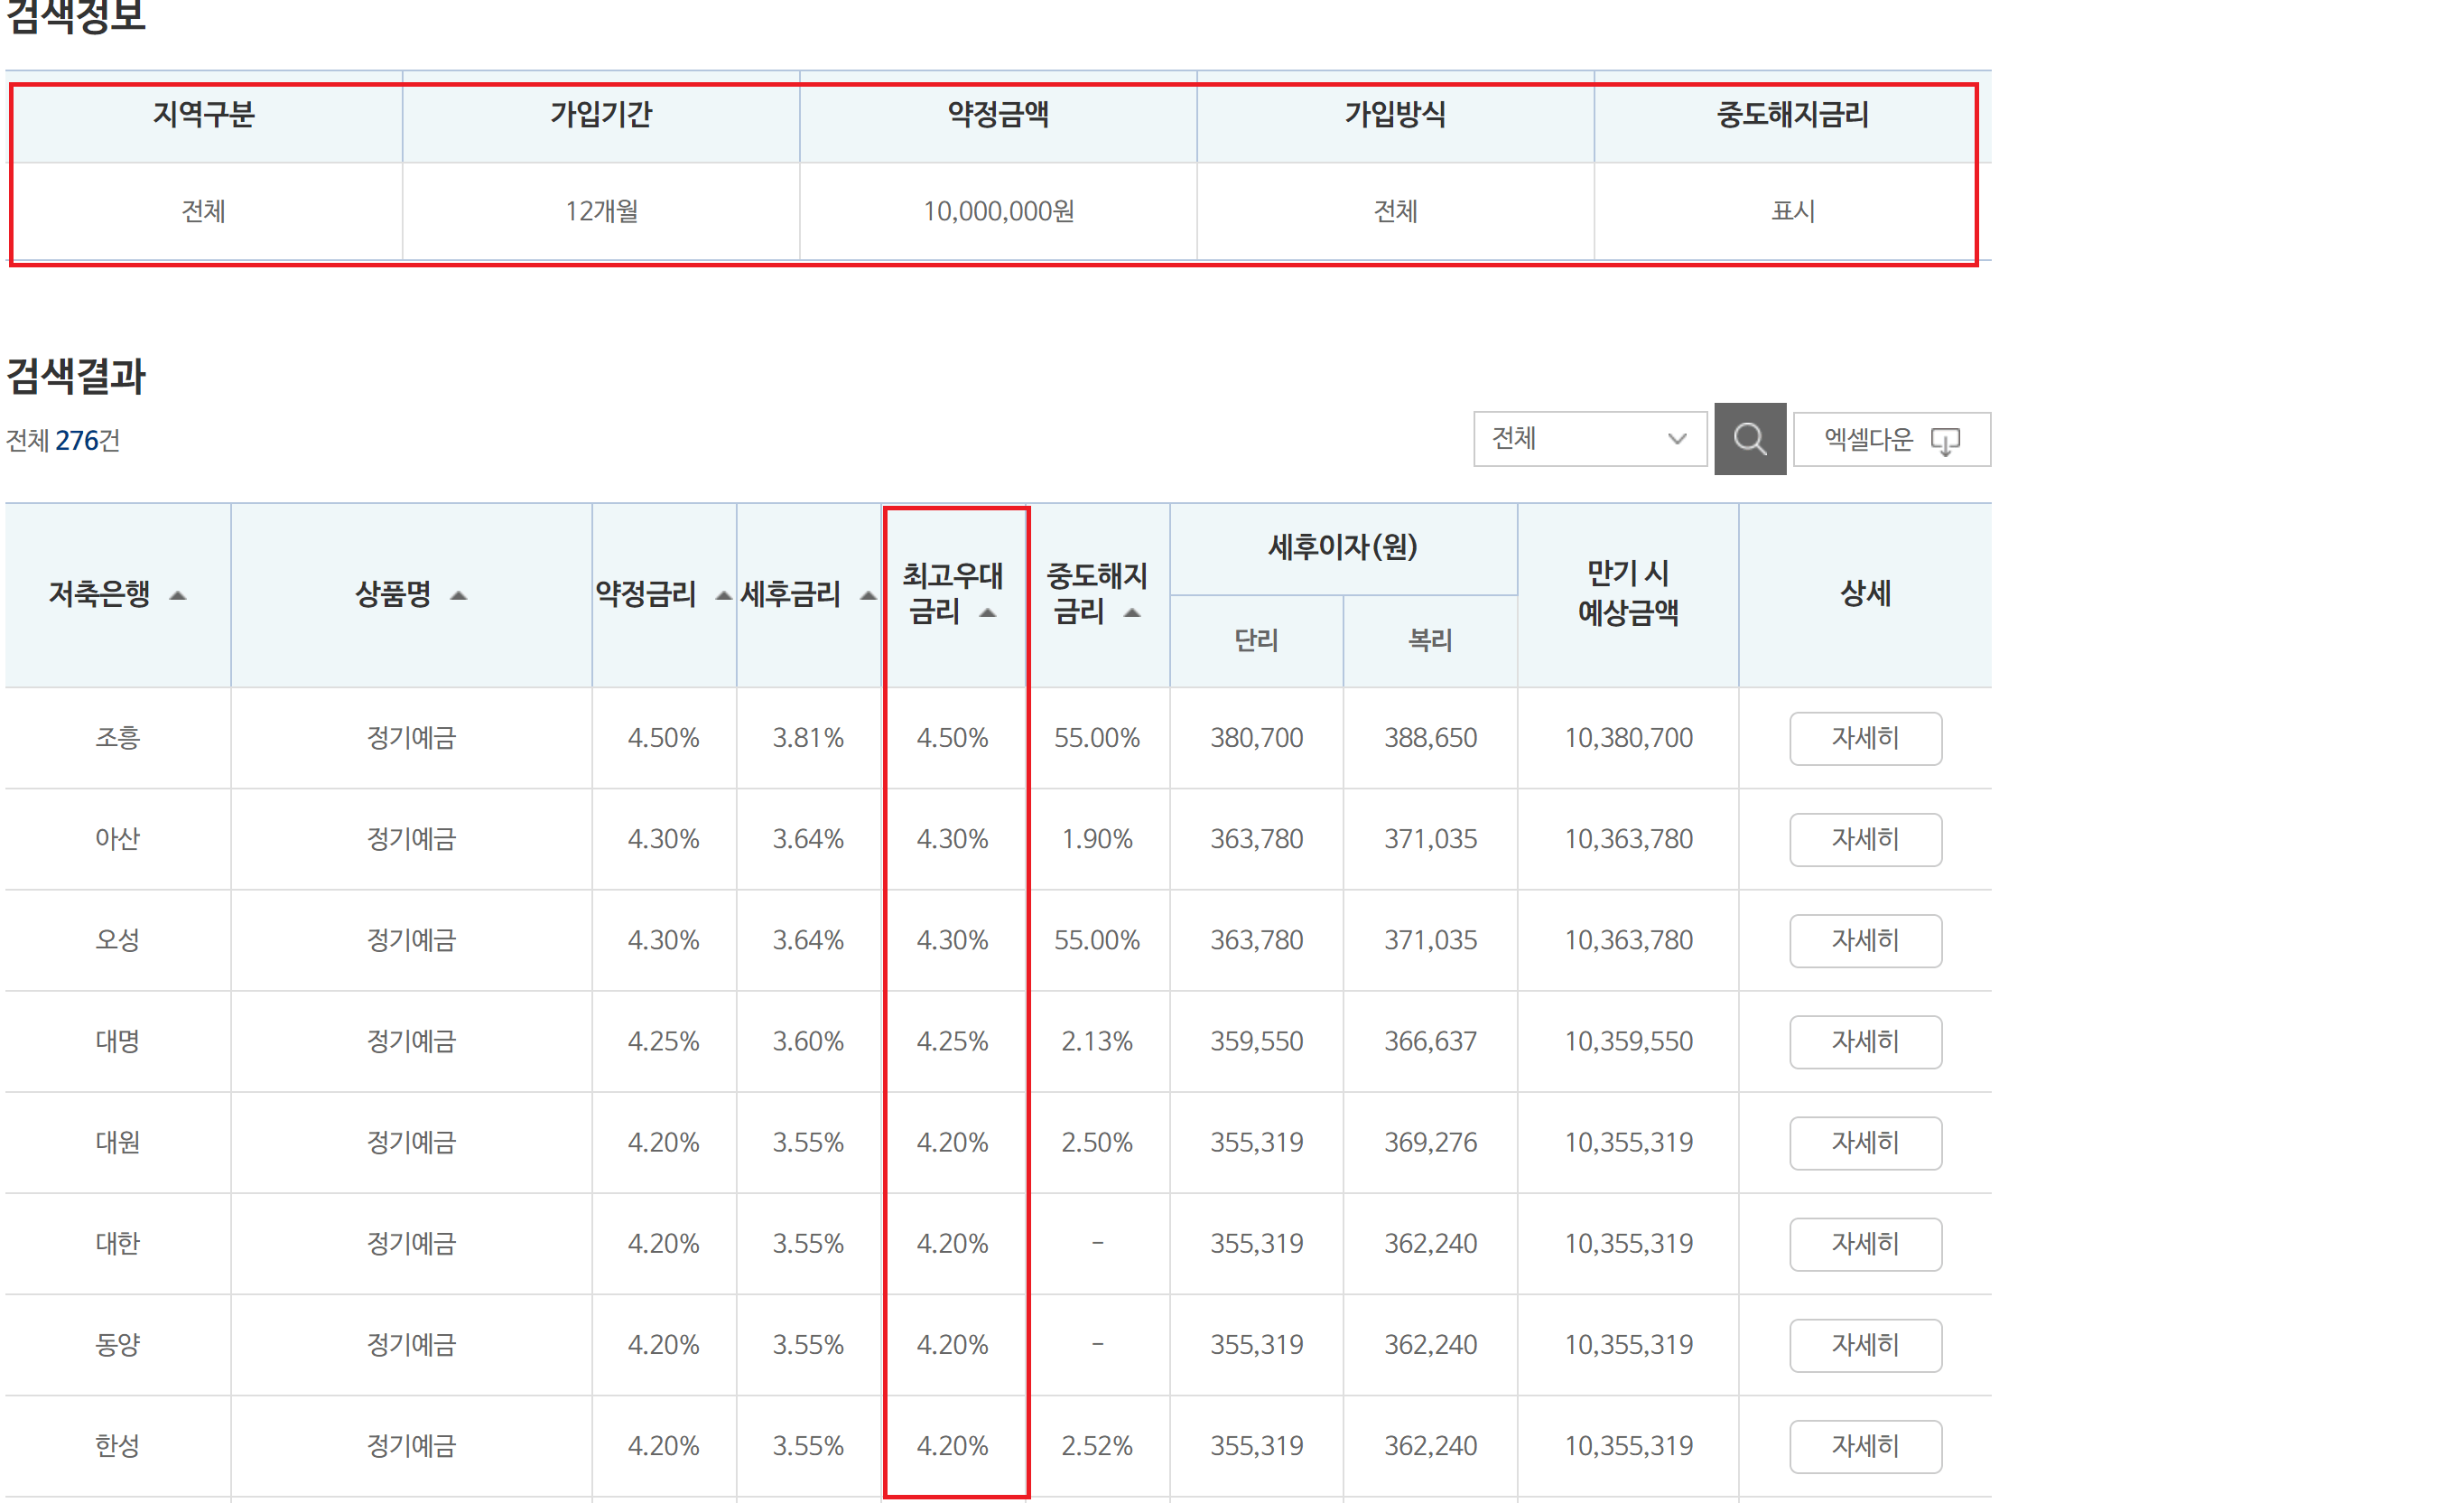Sort the table by 저축은행 arrow
Viewport: 2464px width, 1503px height.
[x=180, y=595]
